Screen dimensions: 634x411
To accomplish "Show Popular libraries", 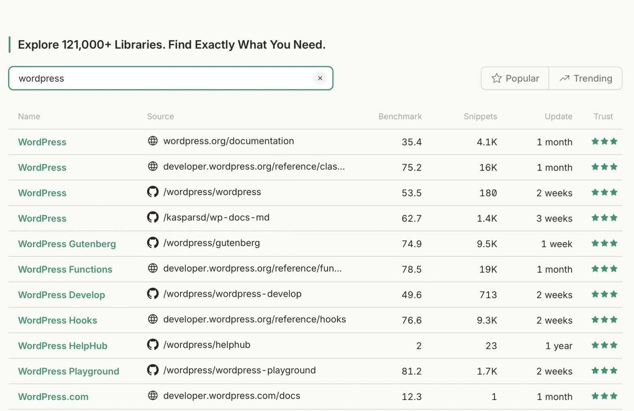I will 515,78.
